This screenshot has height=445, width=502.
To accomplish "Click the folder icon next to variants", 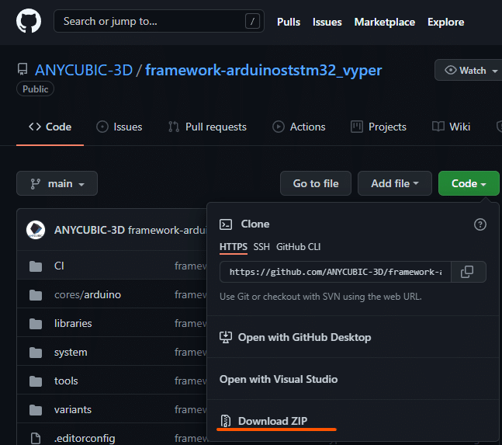I will coord(36,410).
